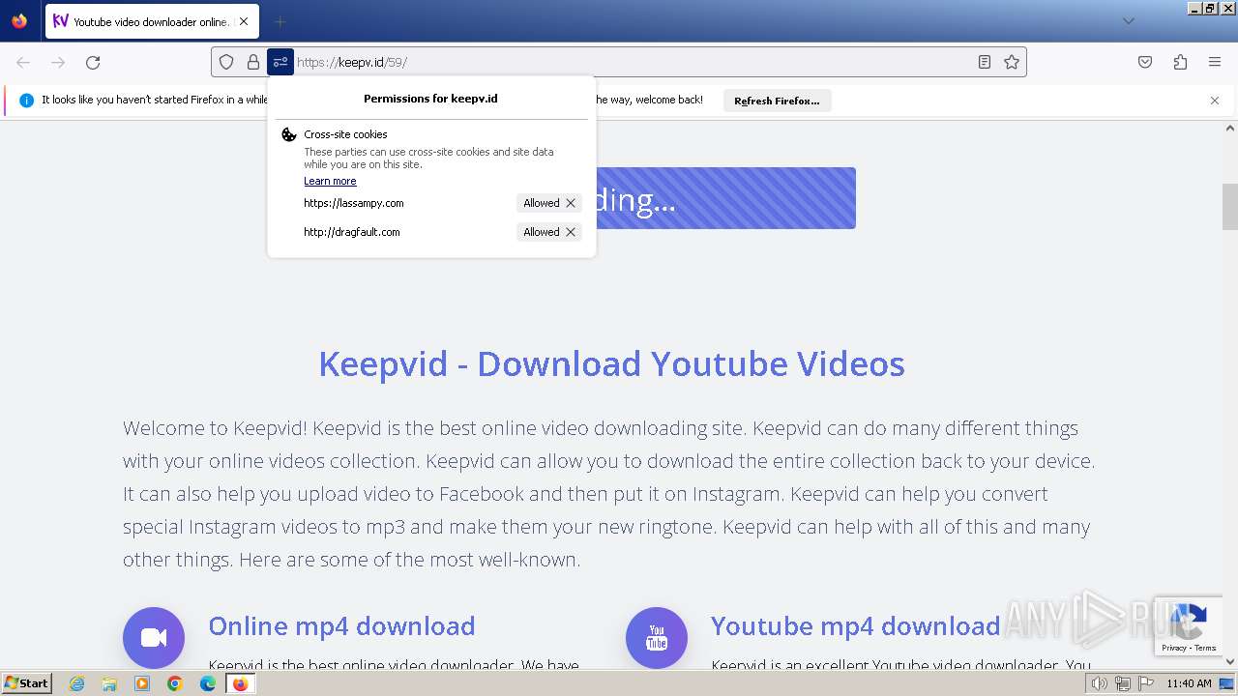Open the tracking protection shield icon
Viewport: 1238px width, 696px height.
pyautogui.click(x=226, y=62)
